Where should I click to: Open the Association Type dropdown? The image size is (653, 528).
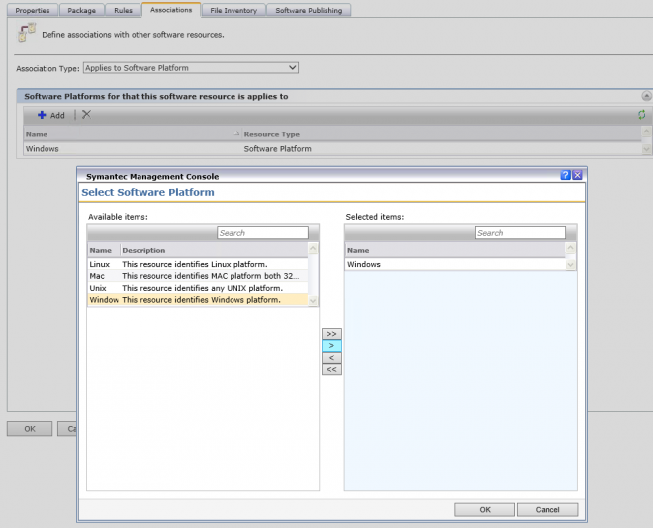tap(191, 68)
